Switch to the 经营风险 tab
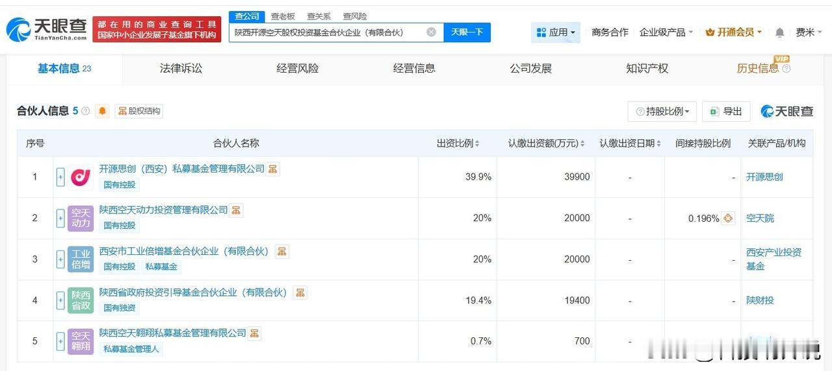The image size is (832, 371). pos(297,68)
